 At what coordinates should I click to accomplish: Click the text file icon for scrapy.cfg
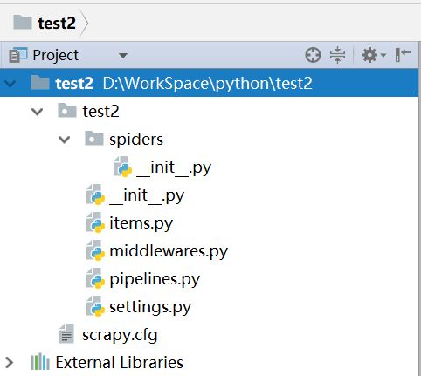coord(66,333)
